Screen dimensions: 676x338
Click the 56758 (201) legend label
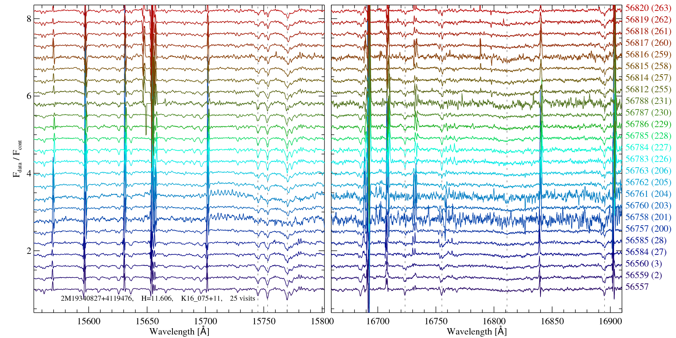(648, 217)
